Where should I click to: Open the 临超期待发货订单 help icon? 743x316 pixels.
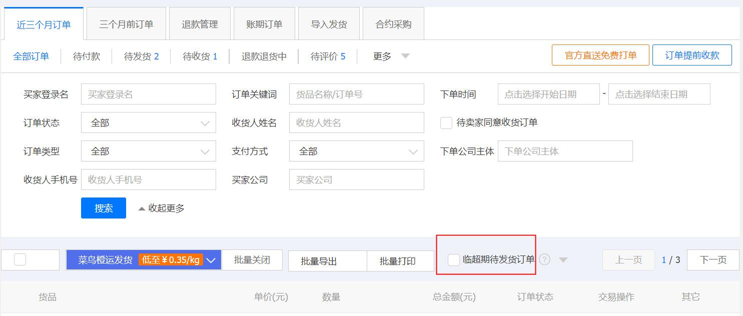coord(544,259)
